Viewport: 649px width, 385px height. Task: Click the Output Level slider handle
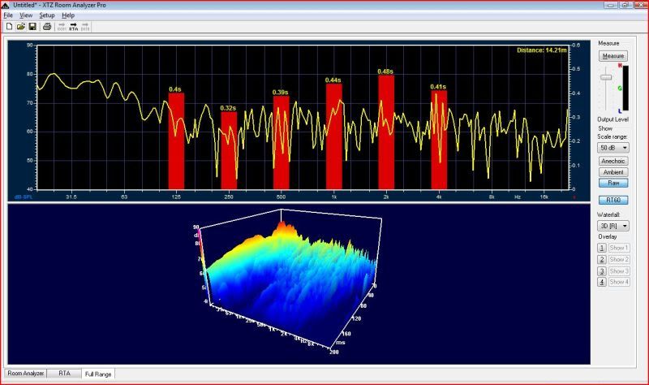(x=604, y=77)
